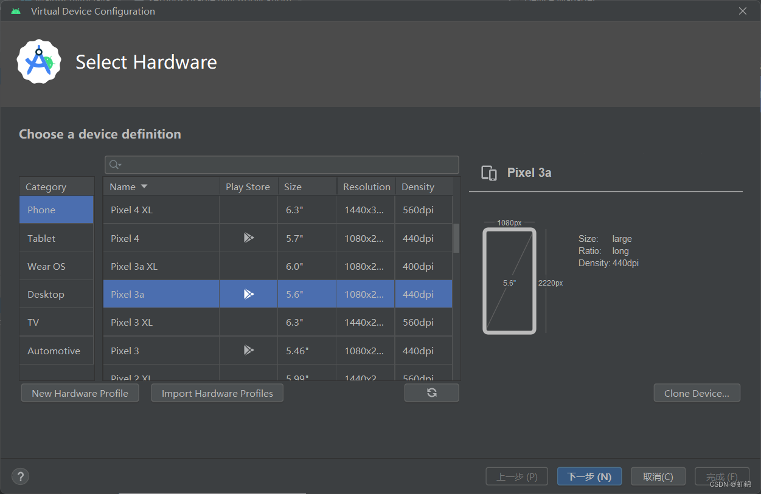
Task: Open Import Hardware Profiles
Action: click(x=217, y=393)
